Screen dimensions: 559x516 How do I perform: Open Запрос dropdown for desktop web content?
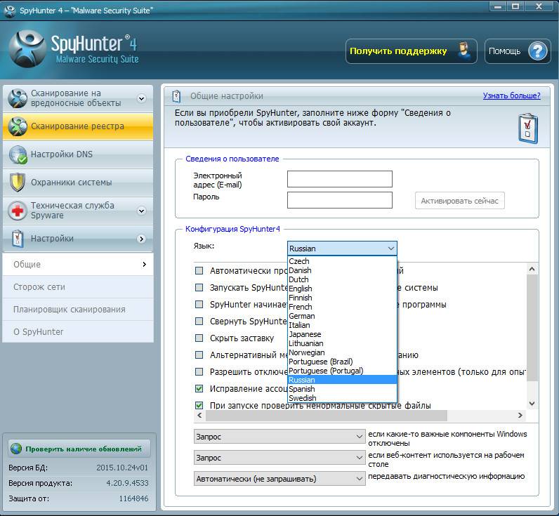click(x=279, y=458)
